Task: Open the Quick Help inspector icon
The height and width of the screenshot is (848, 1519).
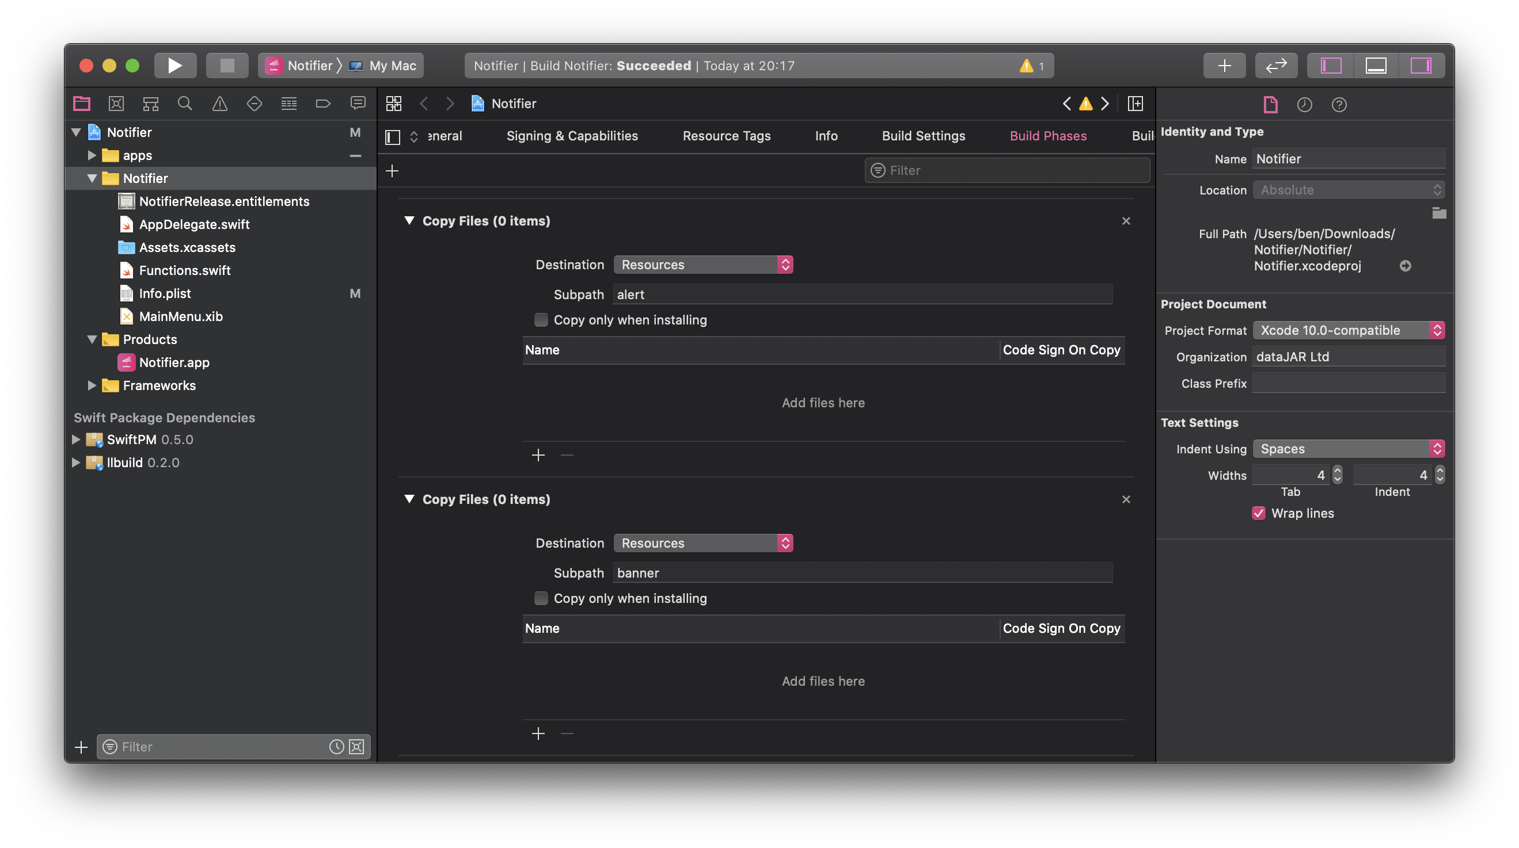Action: tap(1339, 105)
